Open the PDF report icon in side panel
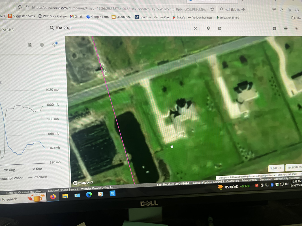This screenshot has height=226, width=302. [30, 45]
